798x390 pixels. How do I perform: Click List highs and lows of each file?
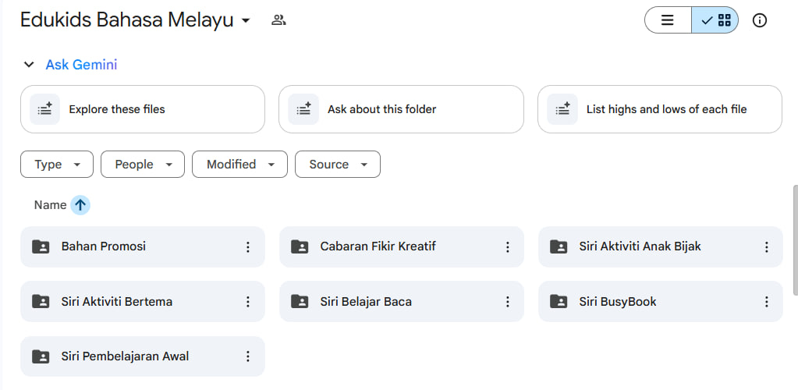point(659,109)
